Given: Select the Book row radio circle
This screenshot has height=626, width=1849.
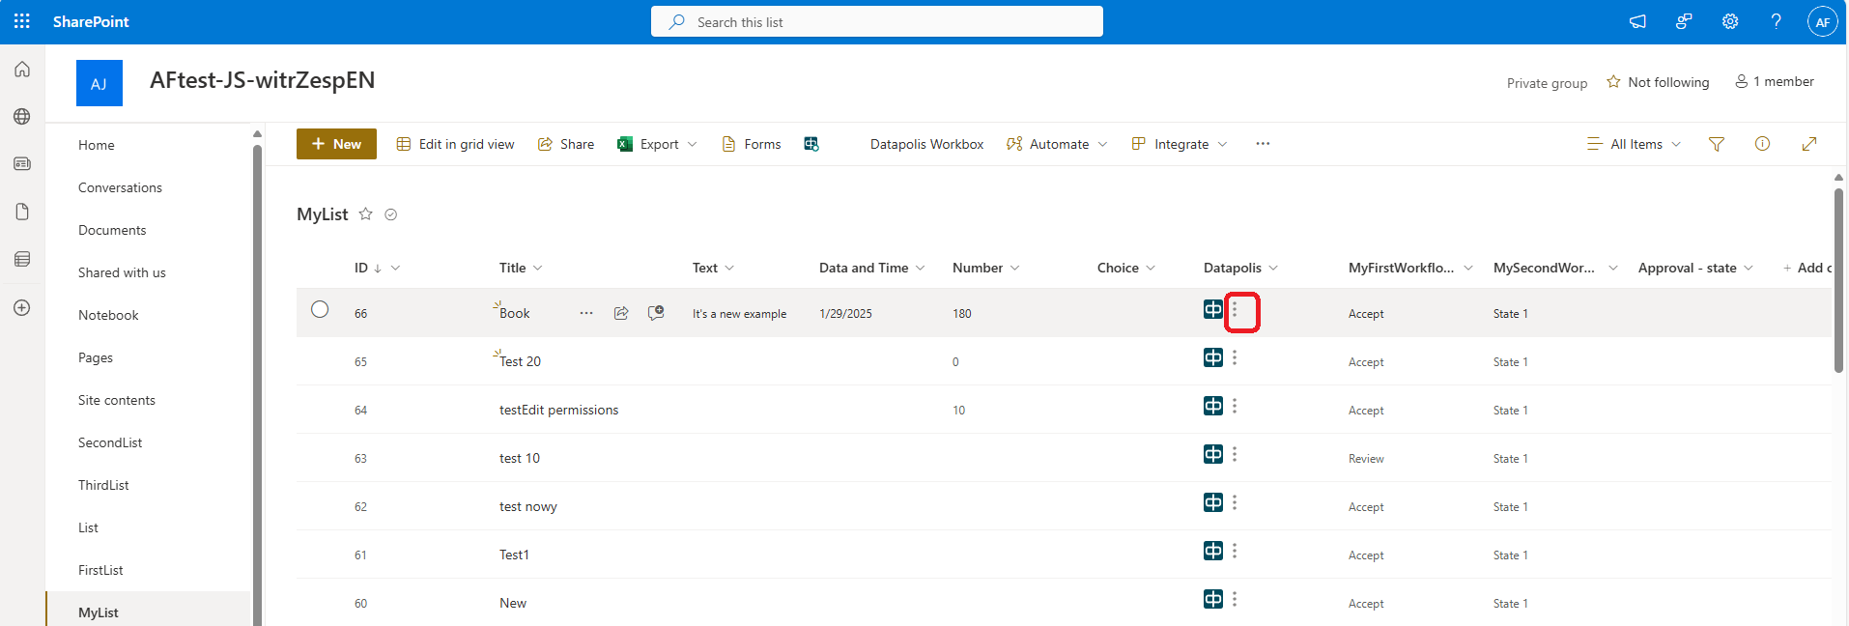Looking at the screenshot, I should [320, 309].
